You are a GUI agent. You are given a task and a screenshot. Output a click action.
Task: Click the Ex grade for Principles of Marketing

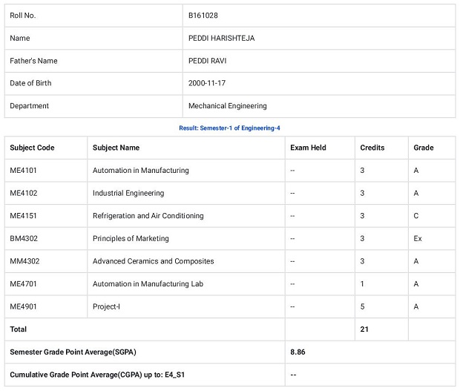pos(418,239)
